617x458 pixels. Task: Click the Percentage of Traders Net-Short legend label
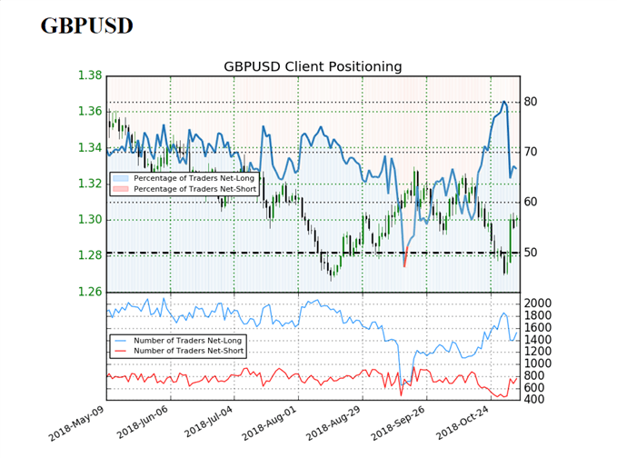pos(195,189)
